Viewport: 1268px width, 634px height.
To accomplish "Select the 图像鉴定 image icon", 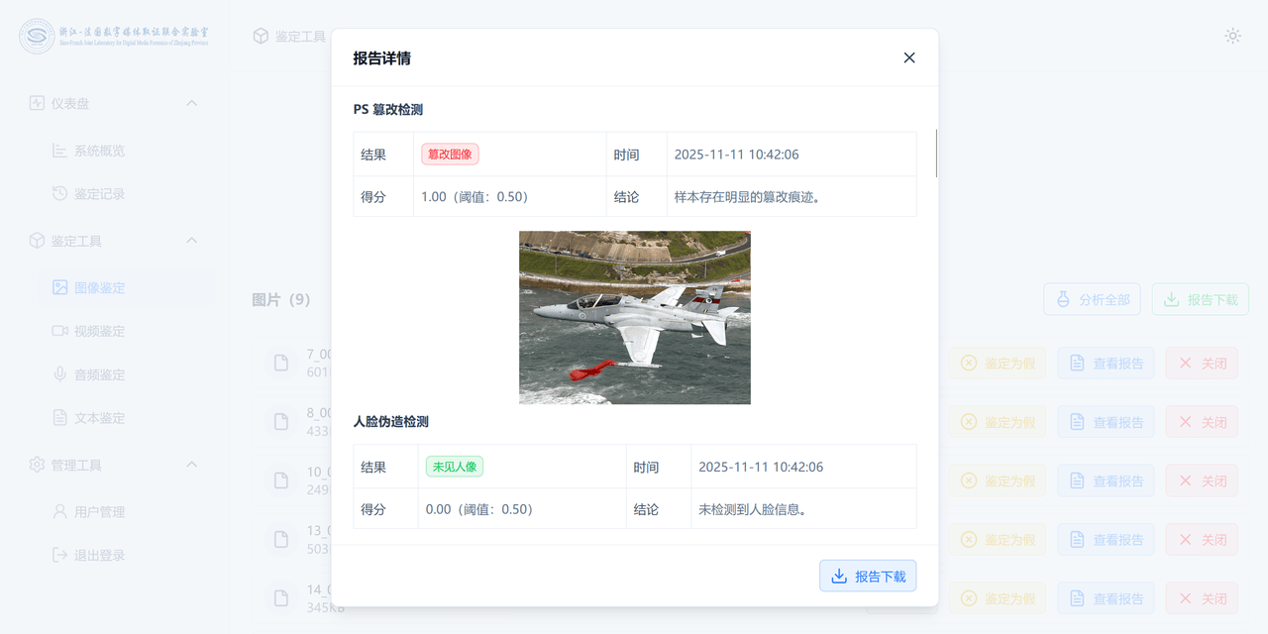I will point(60,287).
